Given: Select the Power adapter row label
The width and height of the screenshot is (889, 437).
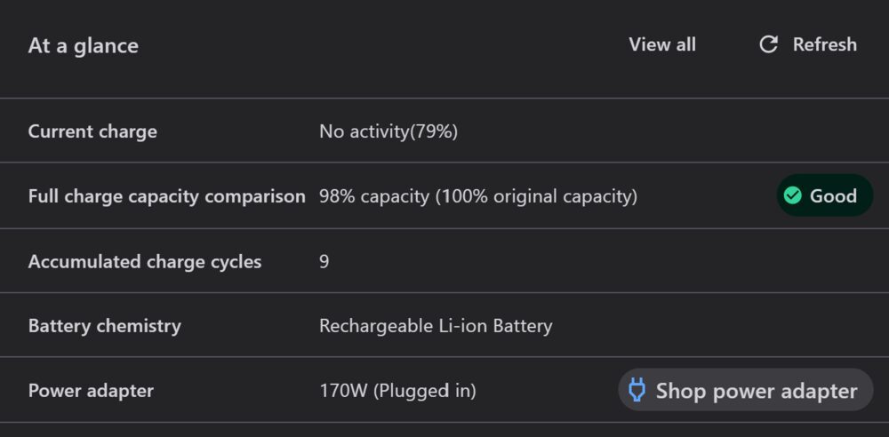Looking at the screenshot, I should click(91, 391).
